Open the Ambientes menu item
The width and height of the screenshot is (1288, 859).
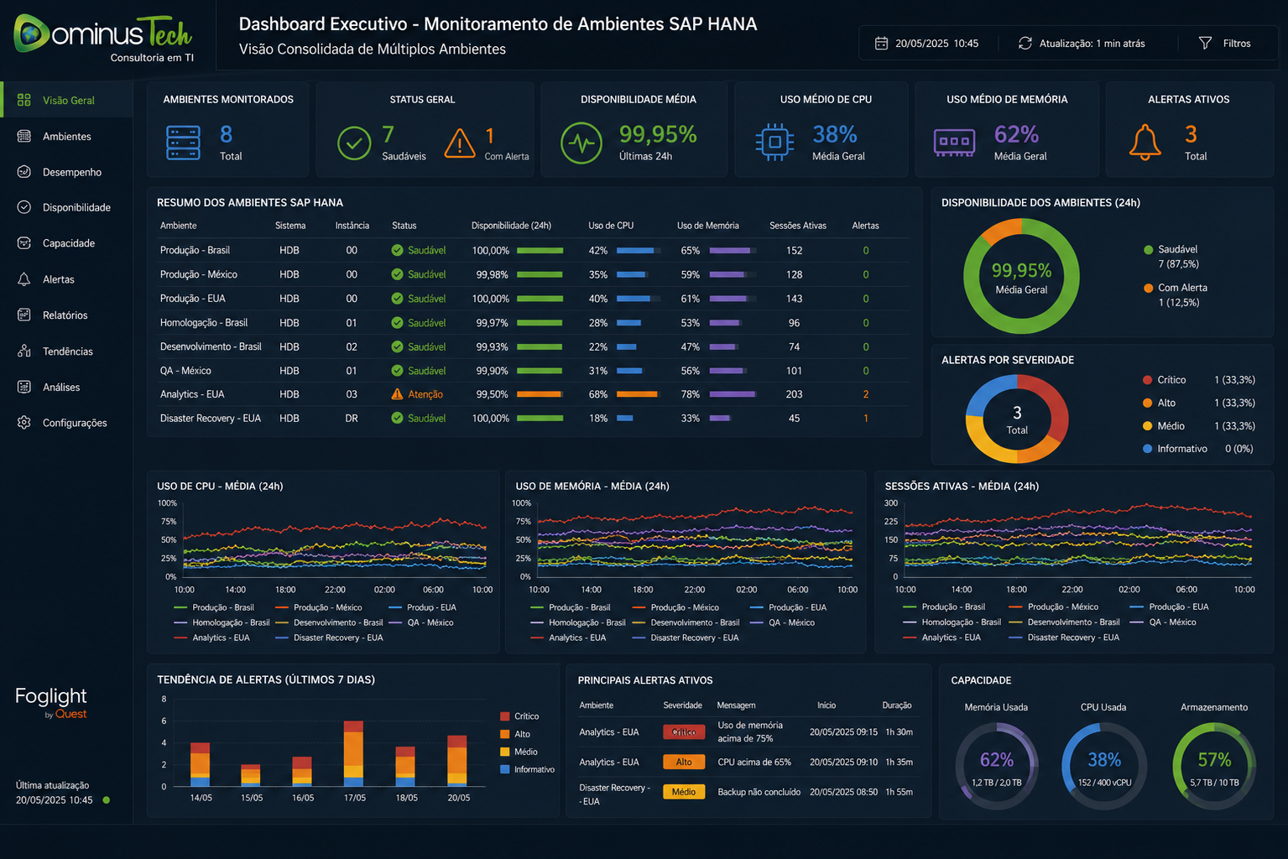67,136
